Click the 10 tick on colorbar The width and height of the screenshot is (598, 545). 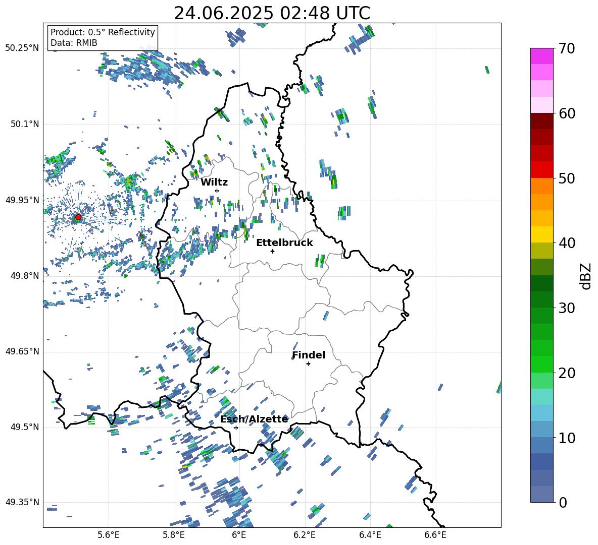[x=567, y=437]
